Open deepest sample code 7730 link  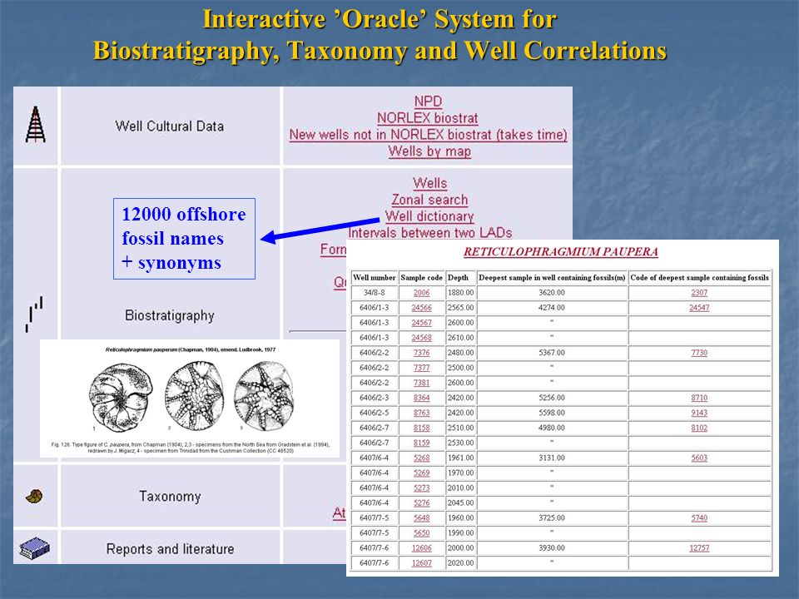coord(699,353)
